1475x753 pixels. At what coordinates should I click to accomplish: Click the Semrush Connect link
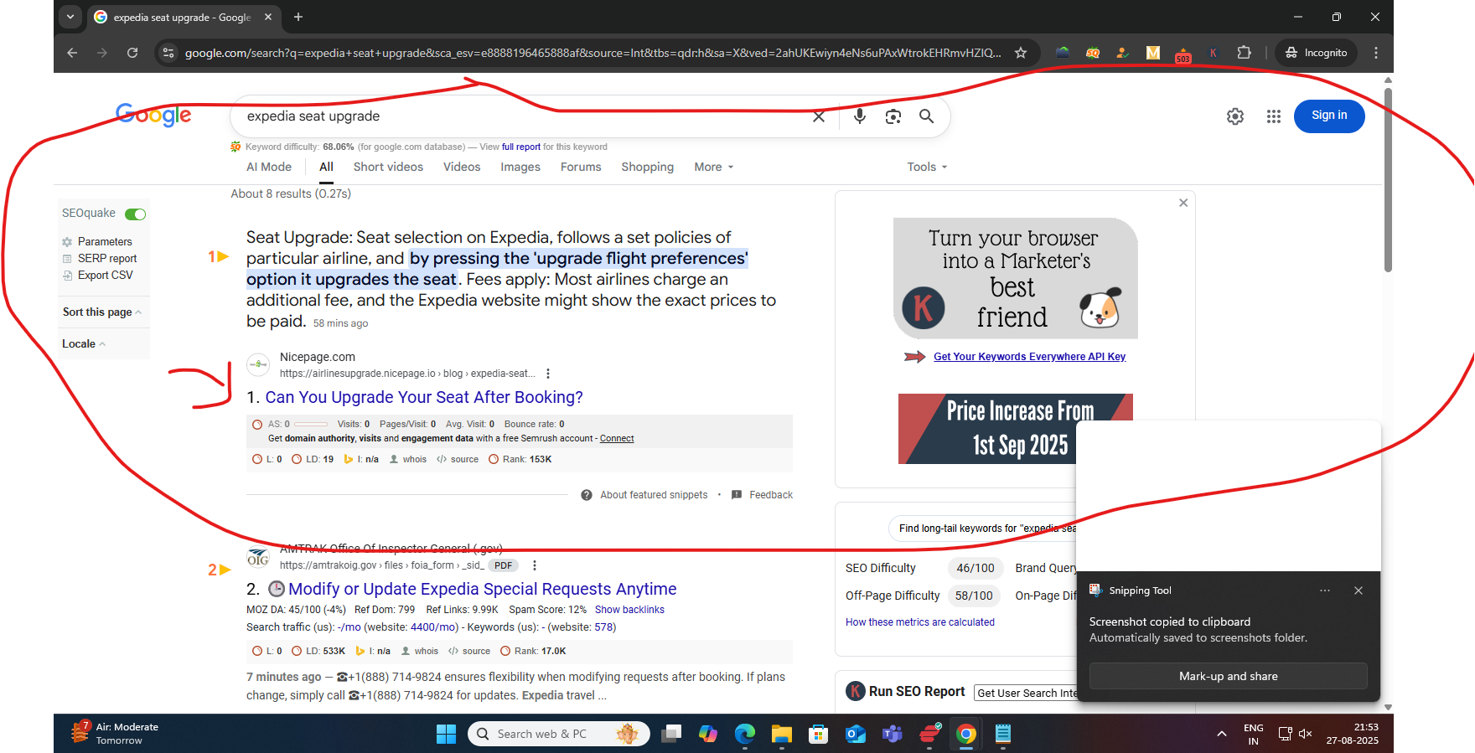[x=617, y=439]
